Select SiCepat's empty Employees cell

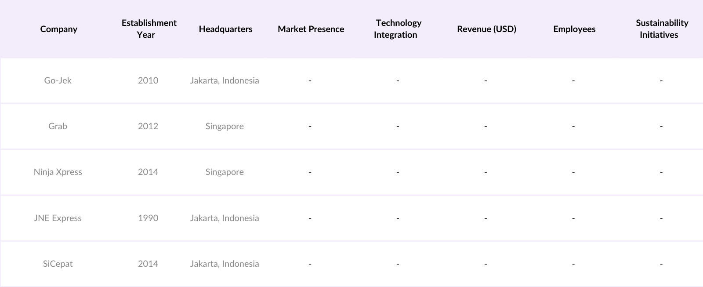coord(573,264)
